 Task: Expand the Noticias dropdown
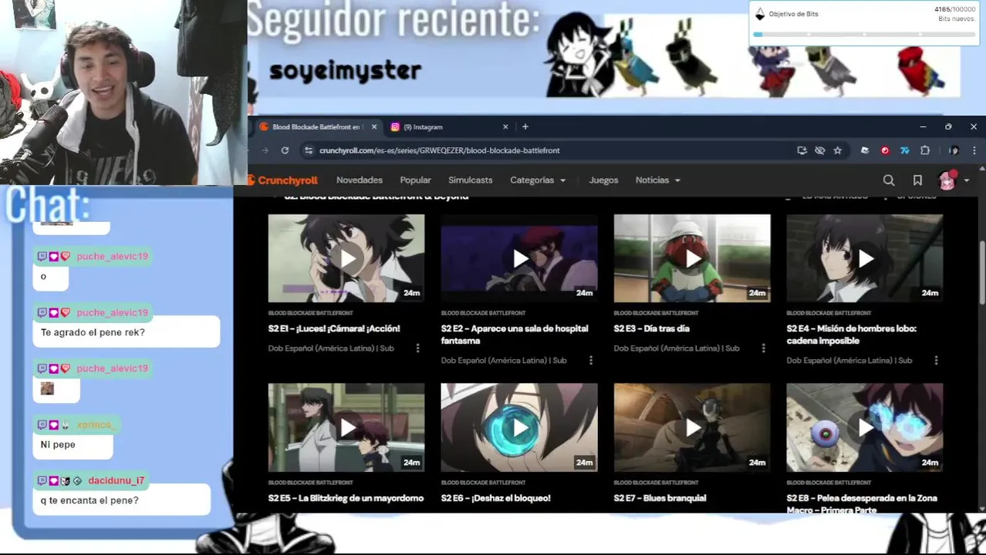point(658,180)
